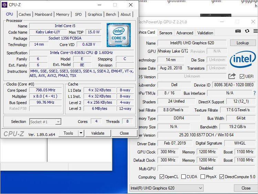The height and width of the screenshot is (194, 258).
Task: Toggle the PhysX checkbox
Action: (203, 177)
